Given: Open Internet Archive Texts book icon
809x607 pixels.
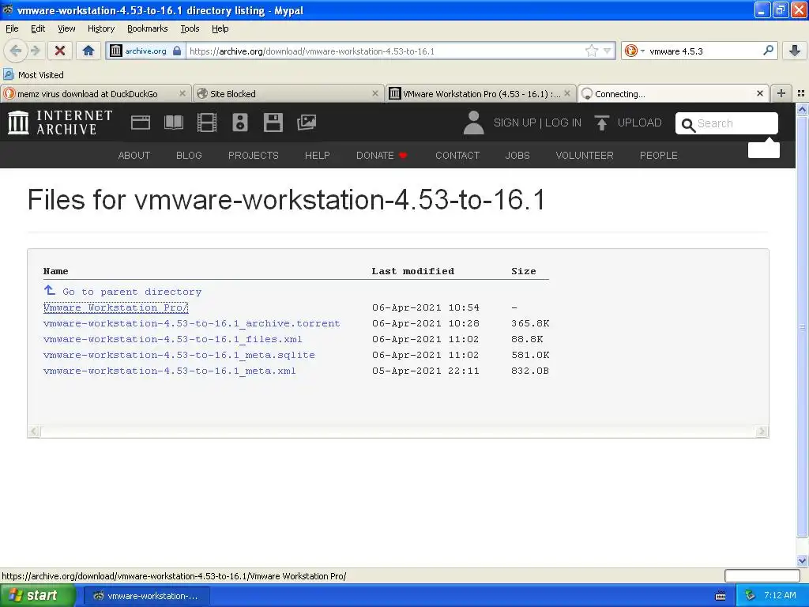Looking at the screenshot, I should 173,123.
